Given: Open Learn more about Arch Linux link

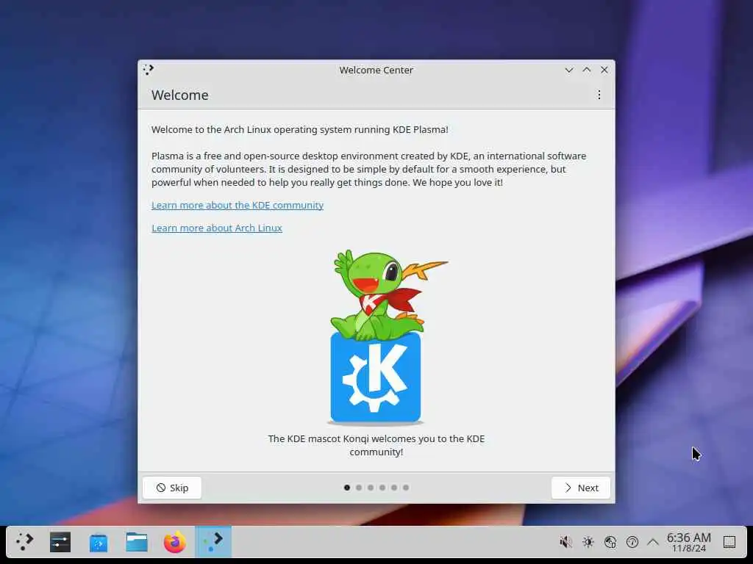Looking at the screenshot, I should (x=217, y=228).
